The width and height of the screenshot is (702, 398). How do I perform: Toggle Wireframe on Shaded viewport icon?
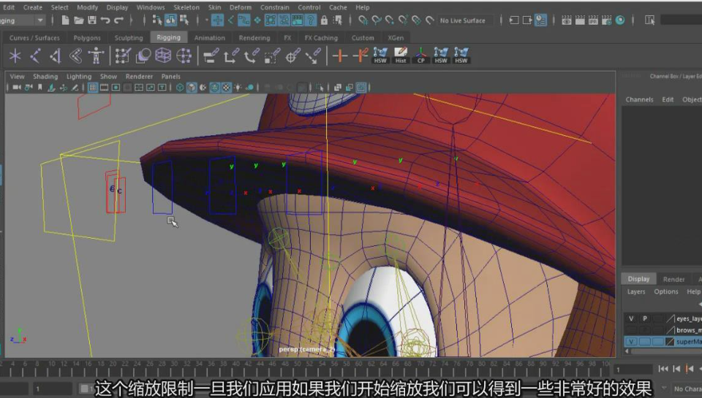coord(215,88)
